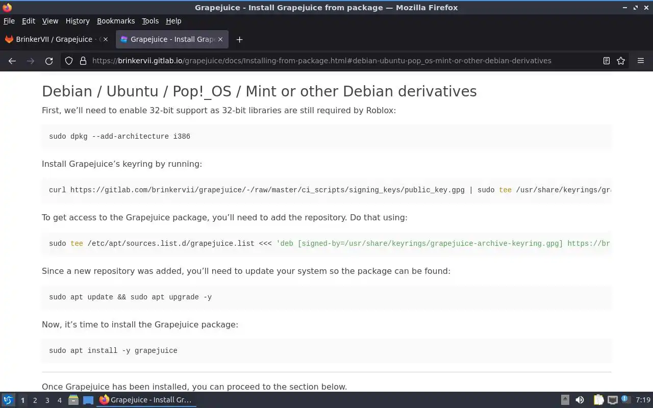Bookmark this page with the star icon
This screenshot has width=653, height=408.
tap(621, 61)
